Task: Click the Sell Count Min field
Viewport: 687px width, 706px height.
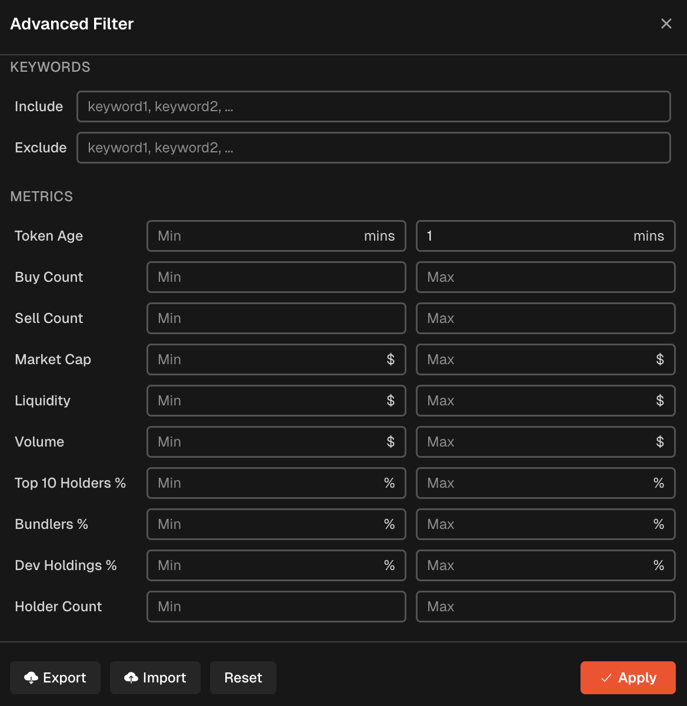Action: pos(276,318)
